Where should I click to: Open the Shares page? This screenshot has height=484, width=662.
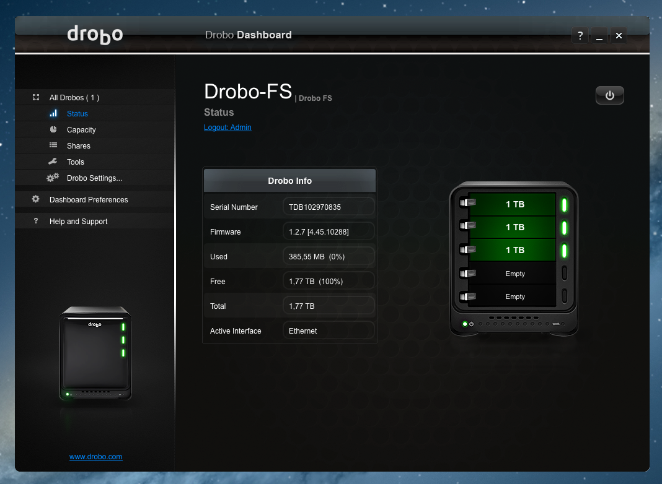[x=95, y=145]
